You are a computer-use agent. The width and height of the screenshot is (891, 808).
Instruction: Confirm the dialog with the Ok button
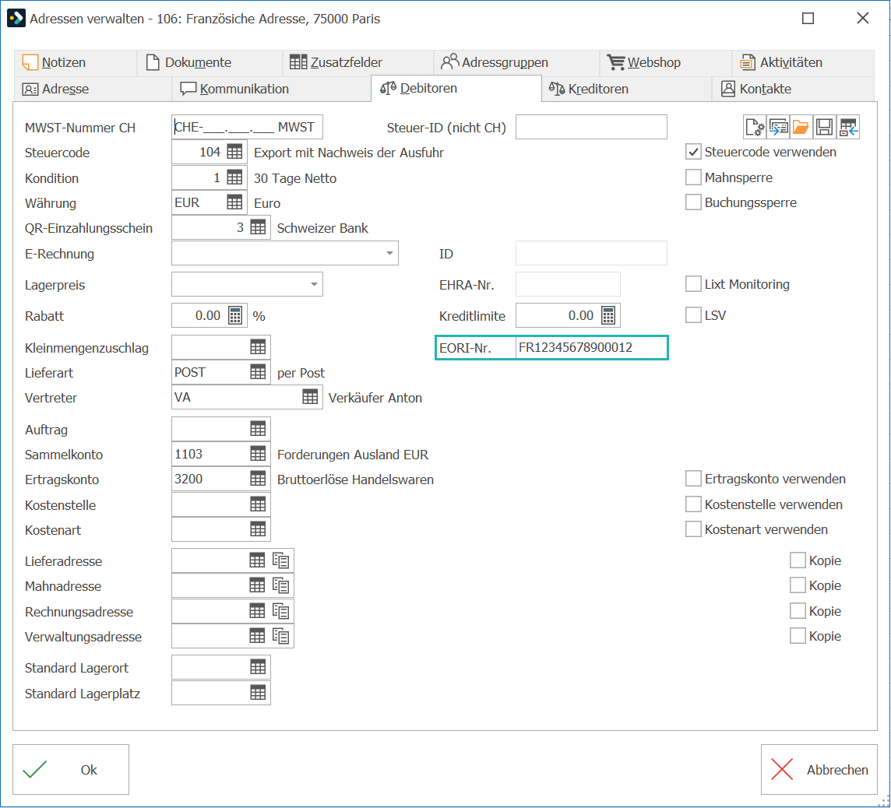tap(71, 769)
